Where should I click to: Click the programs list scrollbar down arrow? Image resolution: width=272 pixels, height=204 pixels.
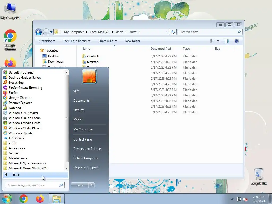click(x=67, y=168)
